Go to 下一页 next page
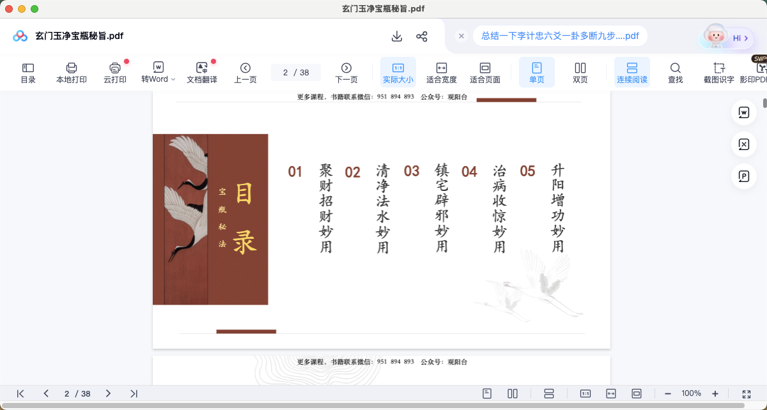This screenshot has width=767, height=410. click(346, 73)
